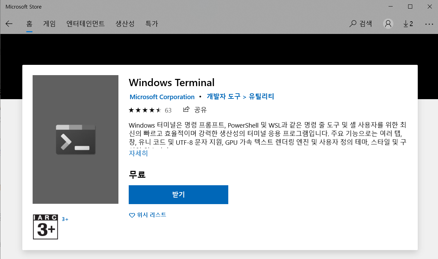
Task: Open the 개발자 도구 category link
Action: pyautogui.click(x=223, y=97)
